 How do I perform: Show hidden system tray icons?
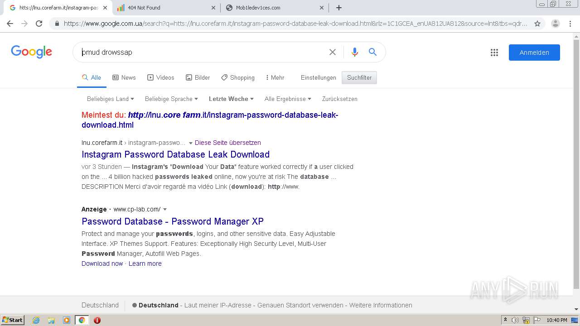coord(505,320)
